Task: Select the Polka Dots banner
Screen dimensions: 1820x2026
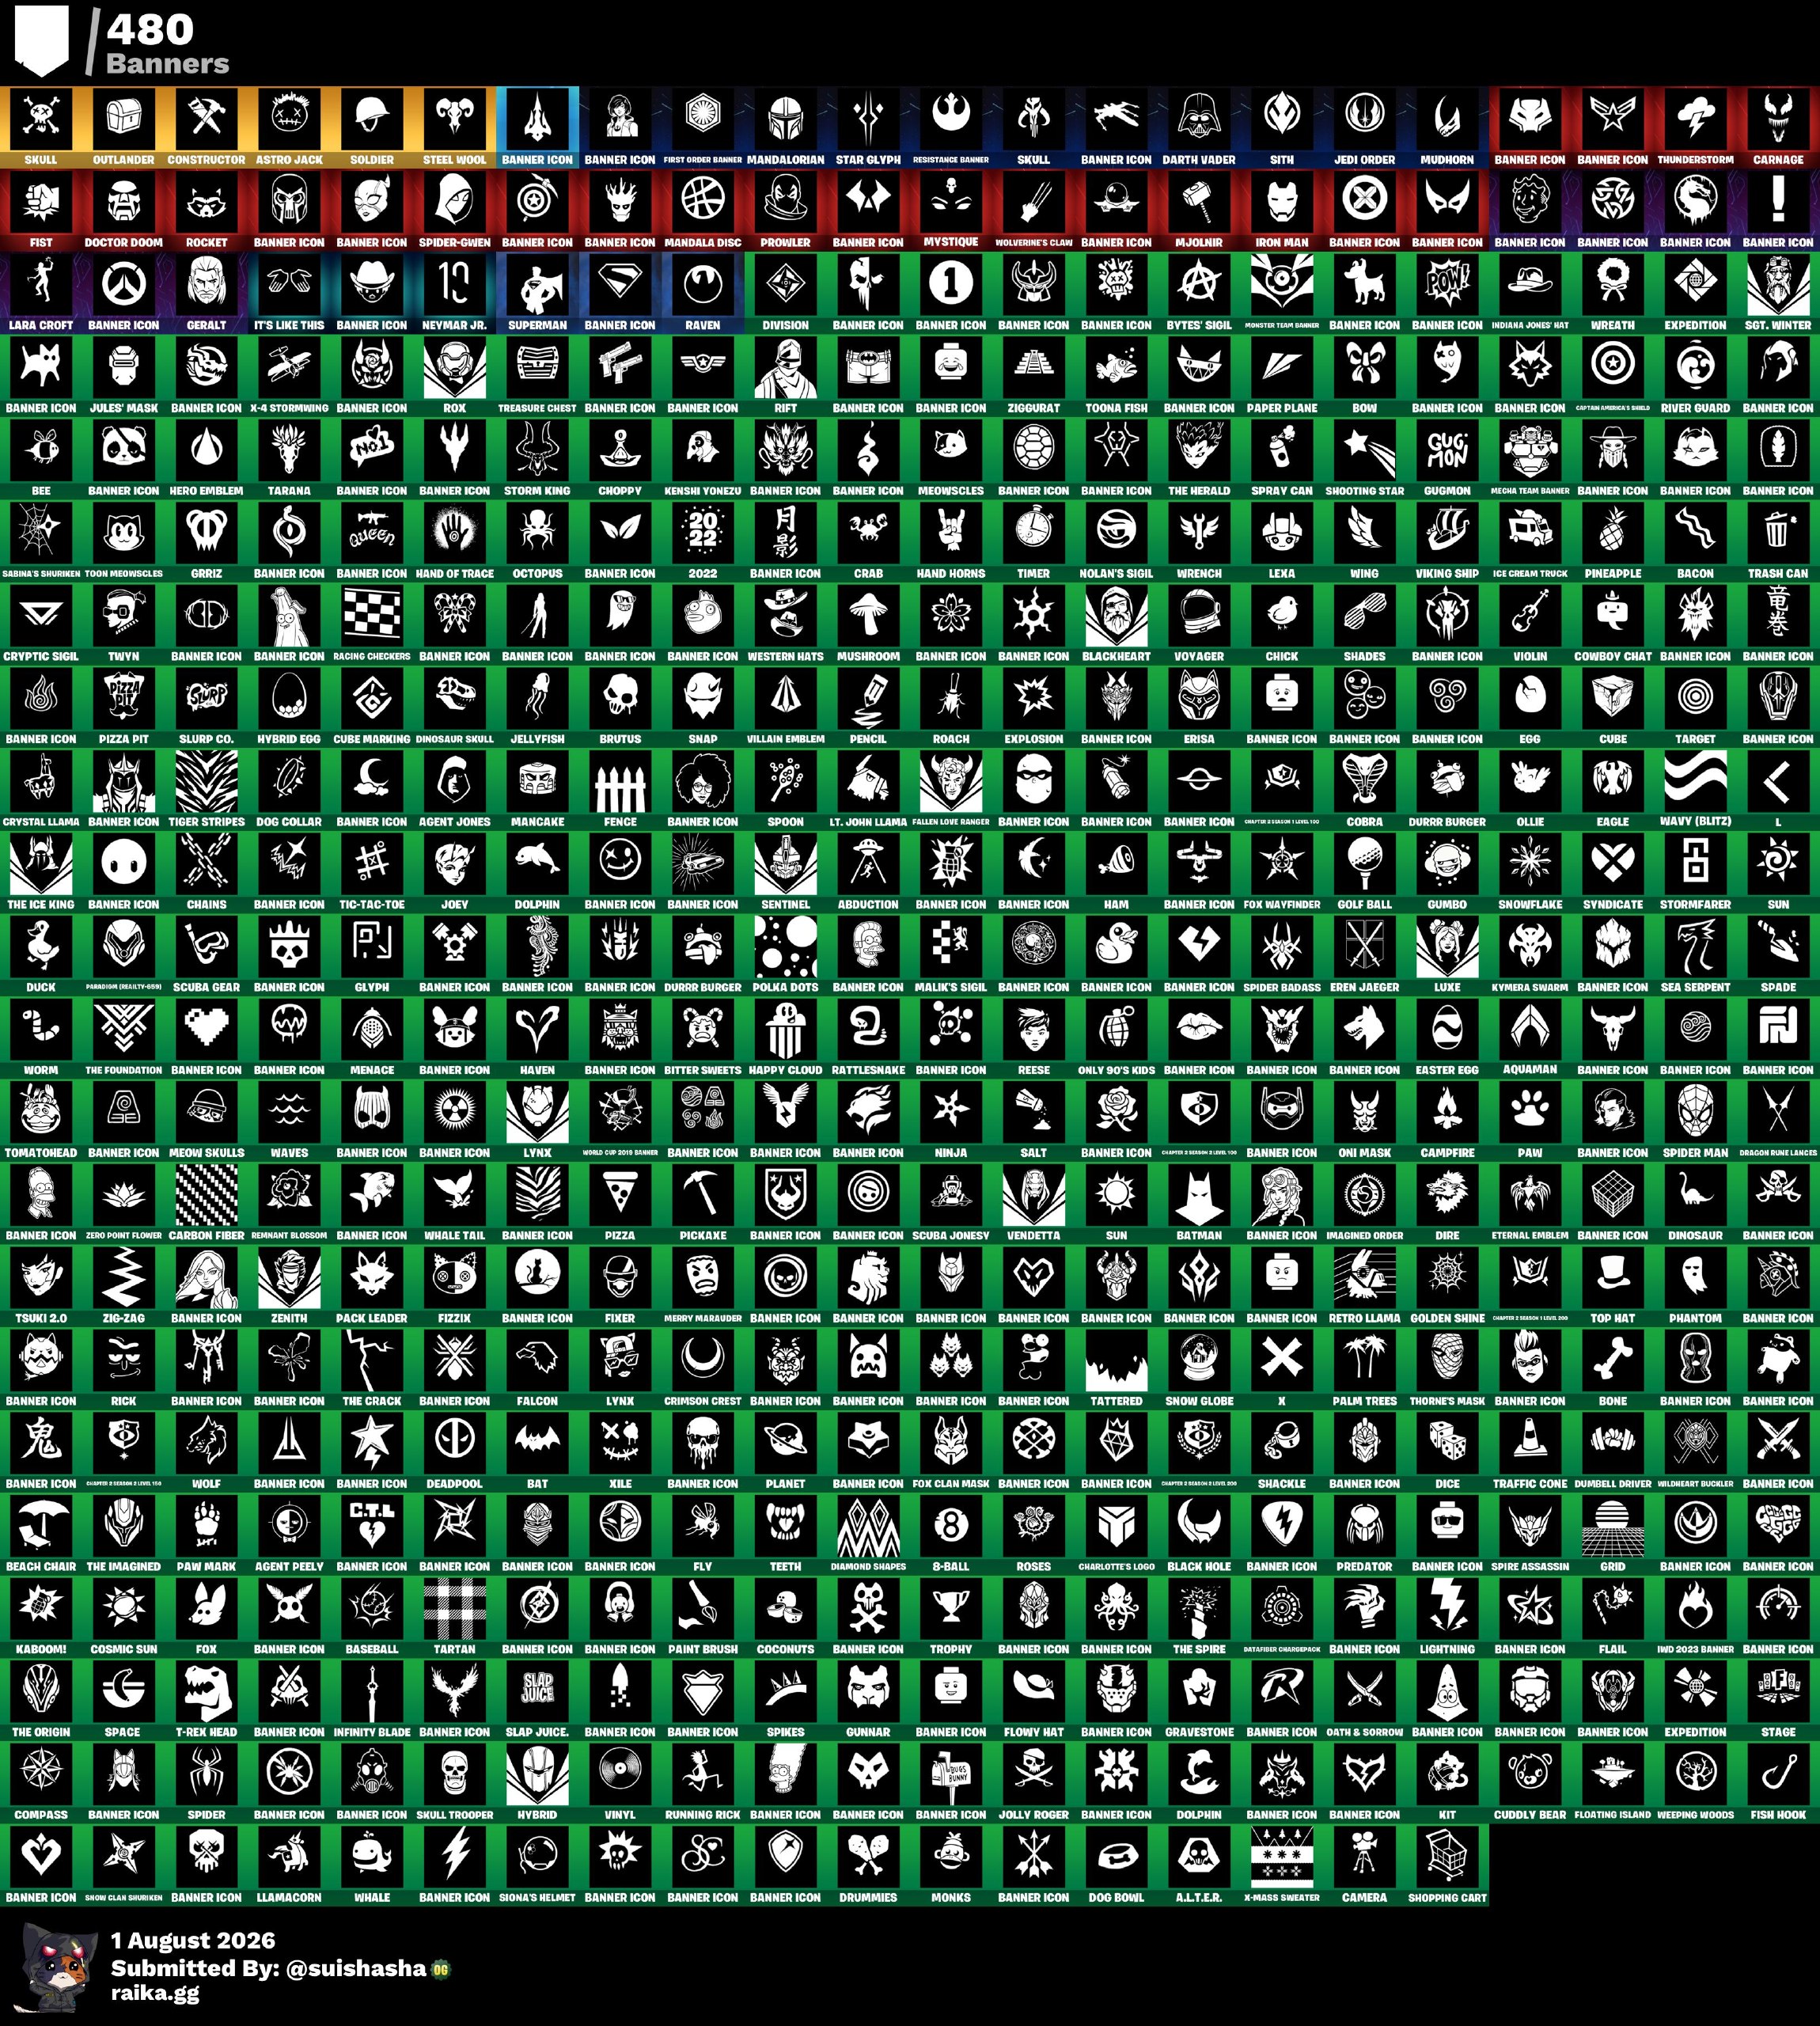Action: point(786,955)
